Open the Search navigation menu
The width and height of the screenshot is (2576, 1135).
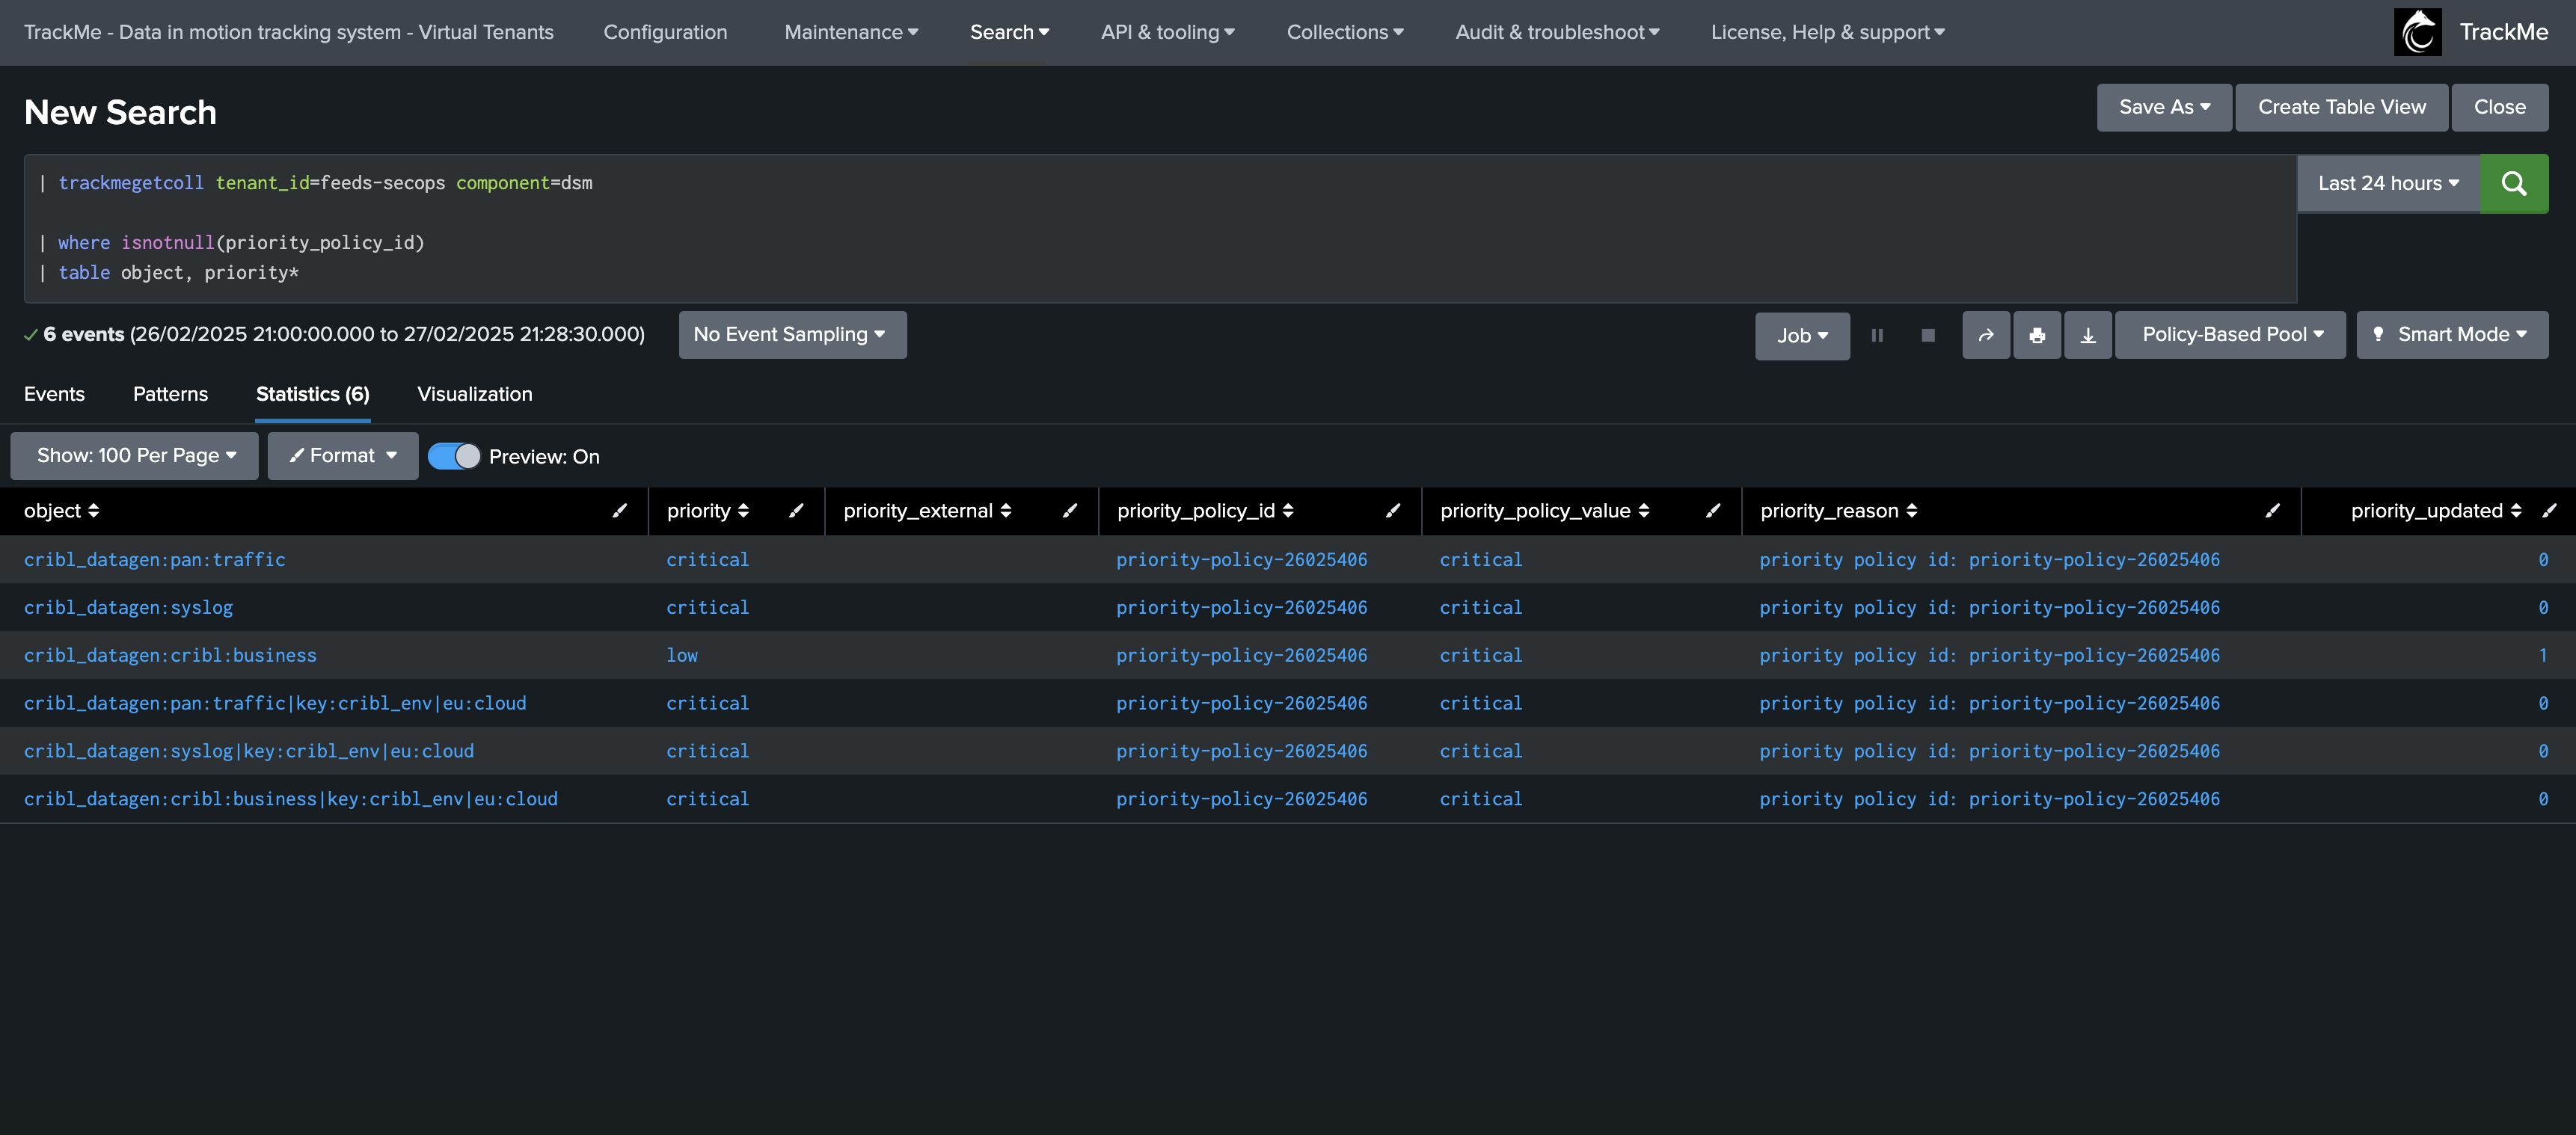(1009, 32)
